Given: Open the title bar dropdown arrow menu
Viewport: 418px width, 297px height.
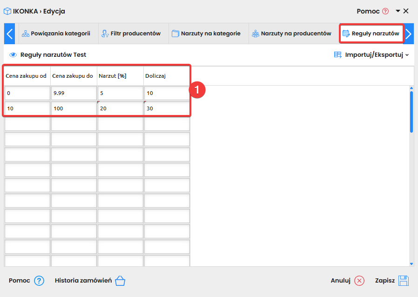Looking at the screenshot, I should pos(398,11).
